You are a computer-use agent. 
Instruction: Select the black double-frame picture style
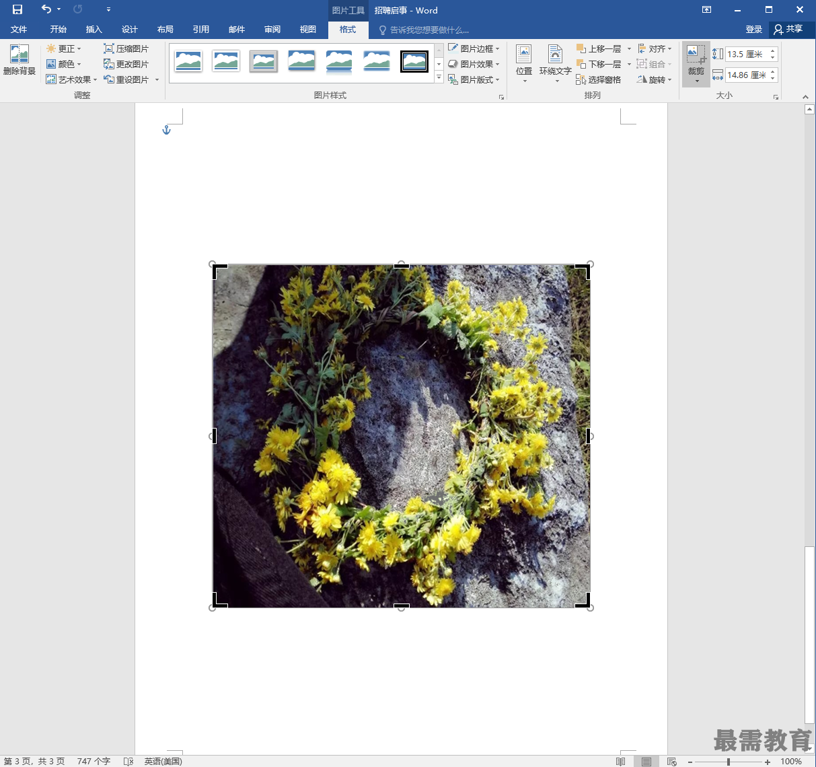(414, 61)
